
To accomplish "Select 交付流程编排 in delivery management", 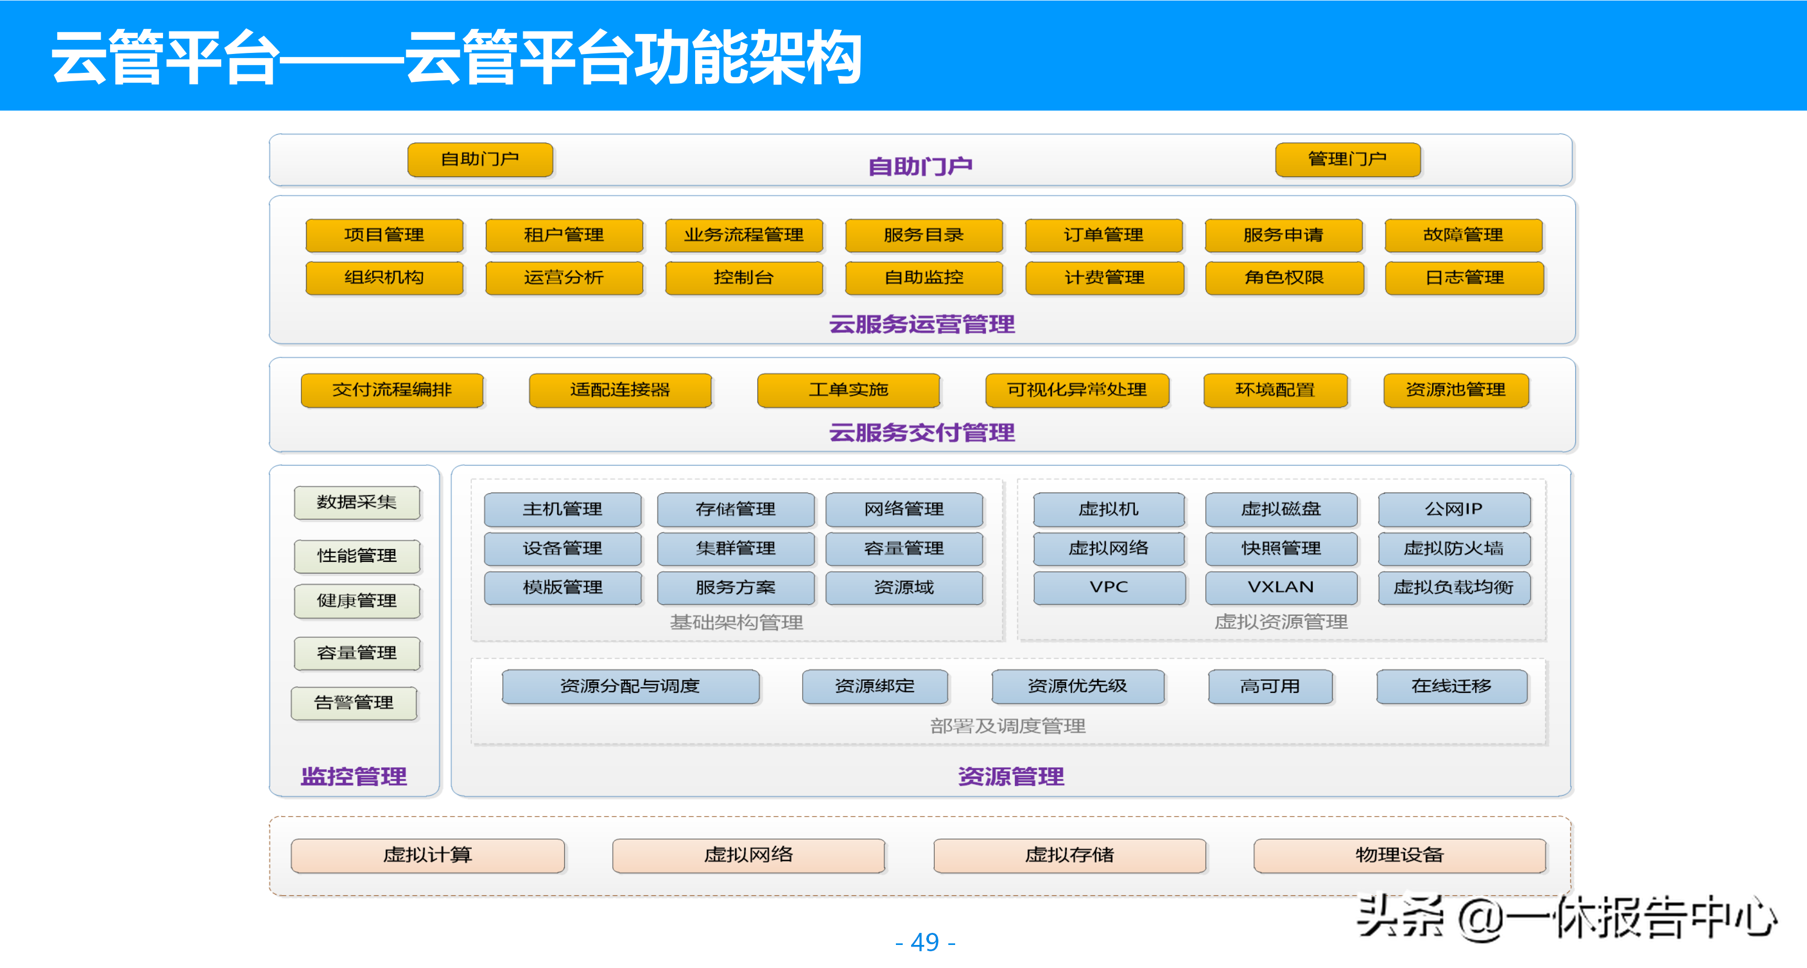I will click(392, 390).
